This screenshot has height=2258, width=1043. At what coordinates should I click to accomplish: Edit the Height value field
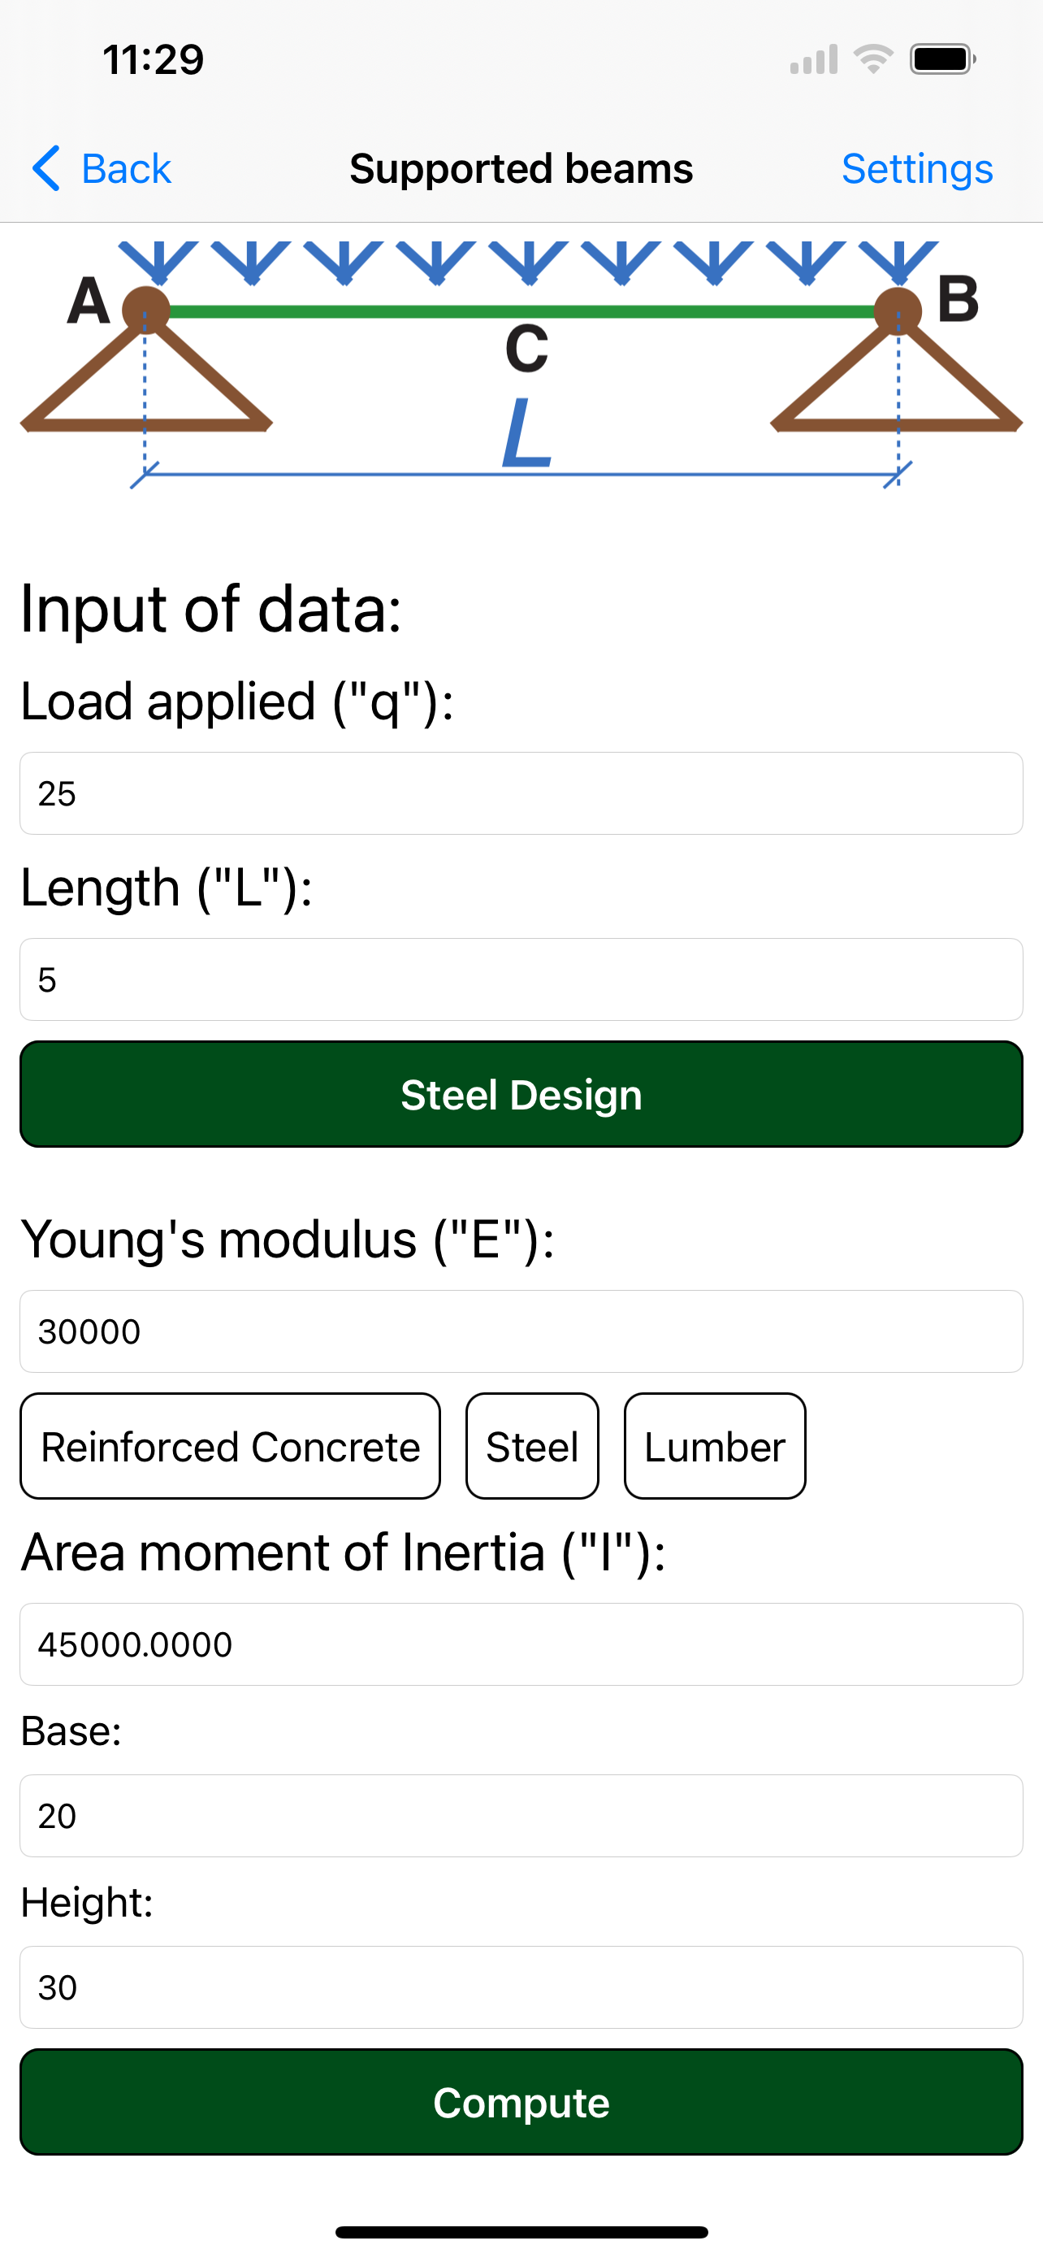(521, 1987)
